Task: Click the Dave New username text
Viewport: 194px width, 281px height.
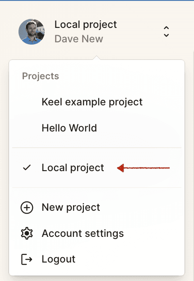Action: pos(79,39)
